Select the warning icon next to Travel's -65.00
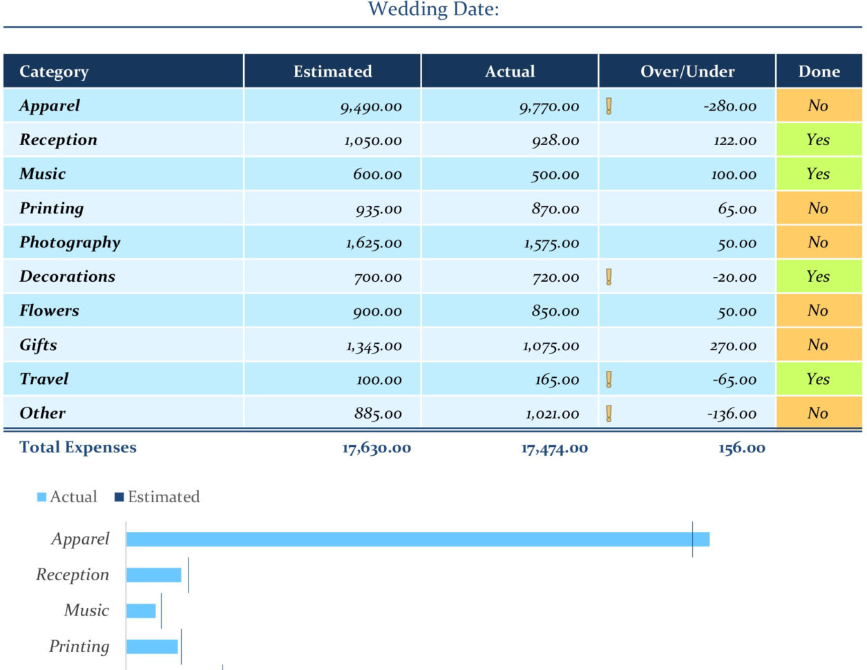Screen dimensions: 867x670 [x=608, y=379]
